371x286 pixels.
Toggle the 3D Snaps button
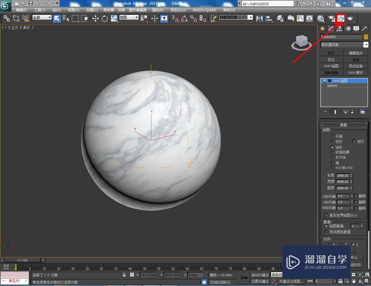[x=175, y=19]
